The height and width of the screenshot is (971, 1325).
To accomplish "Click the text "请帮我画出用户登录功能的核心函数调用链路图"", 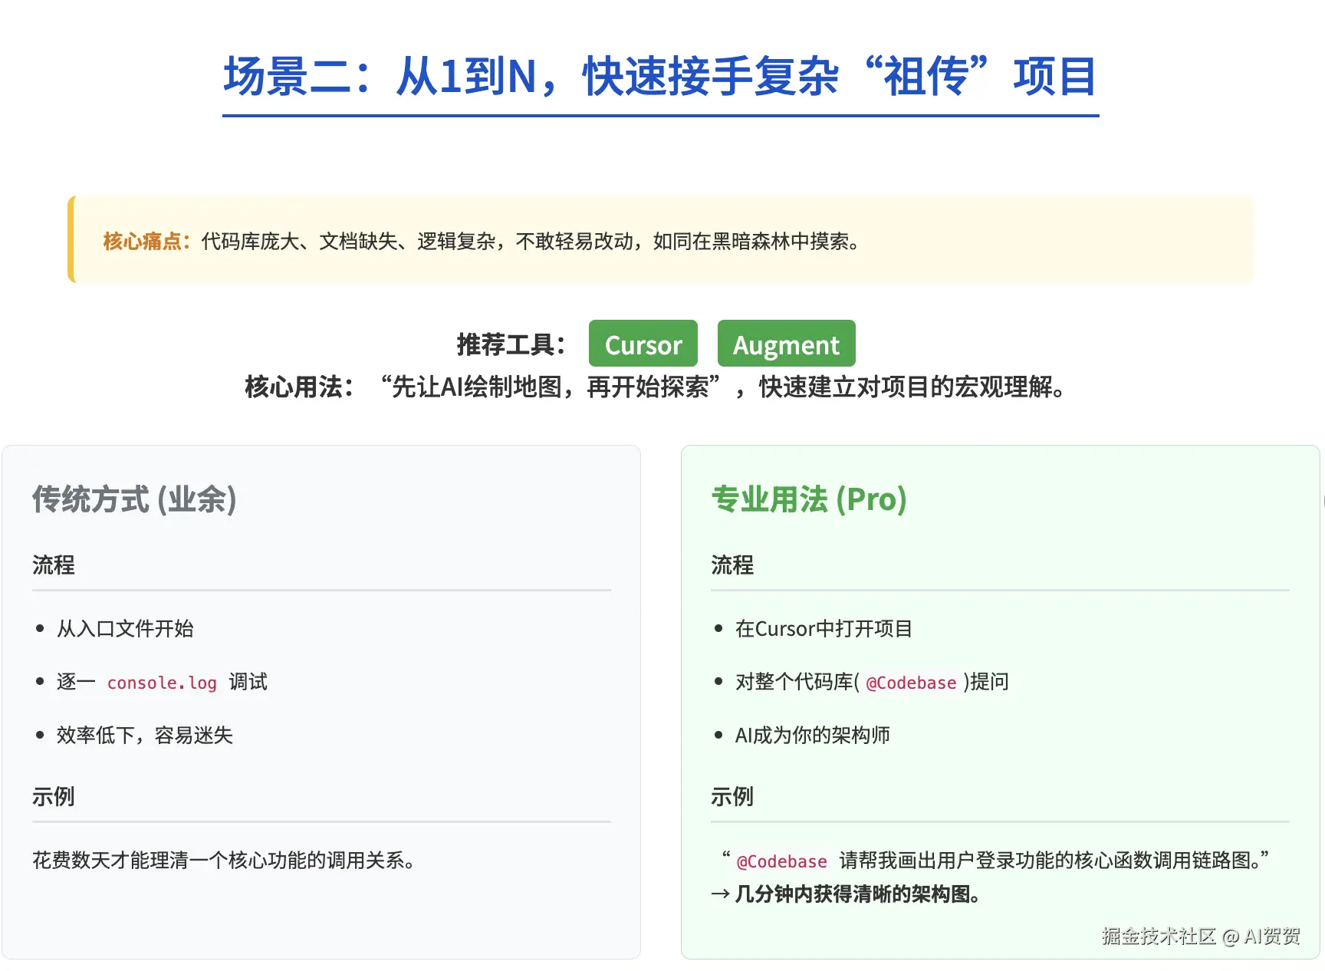I will [x=1045, y=860].
